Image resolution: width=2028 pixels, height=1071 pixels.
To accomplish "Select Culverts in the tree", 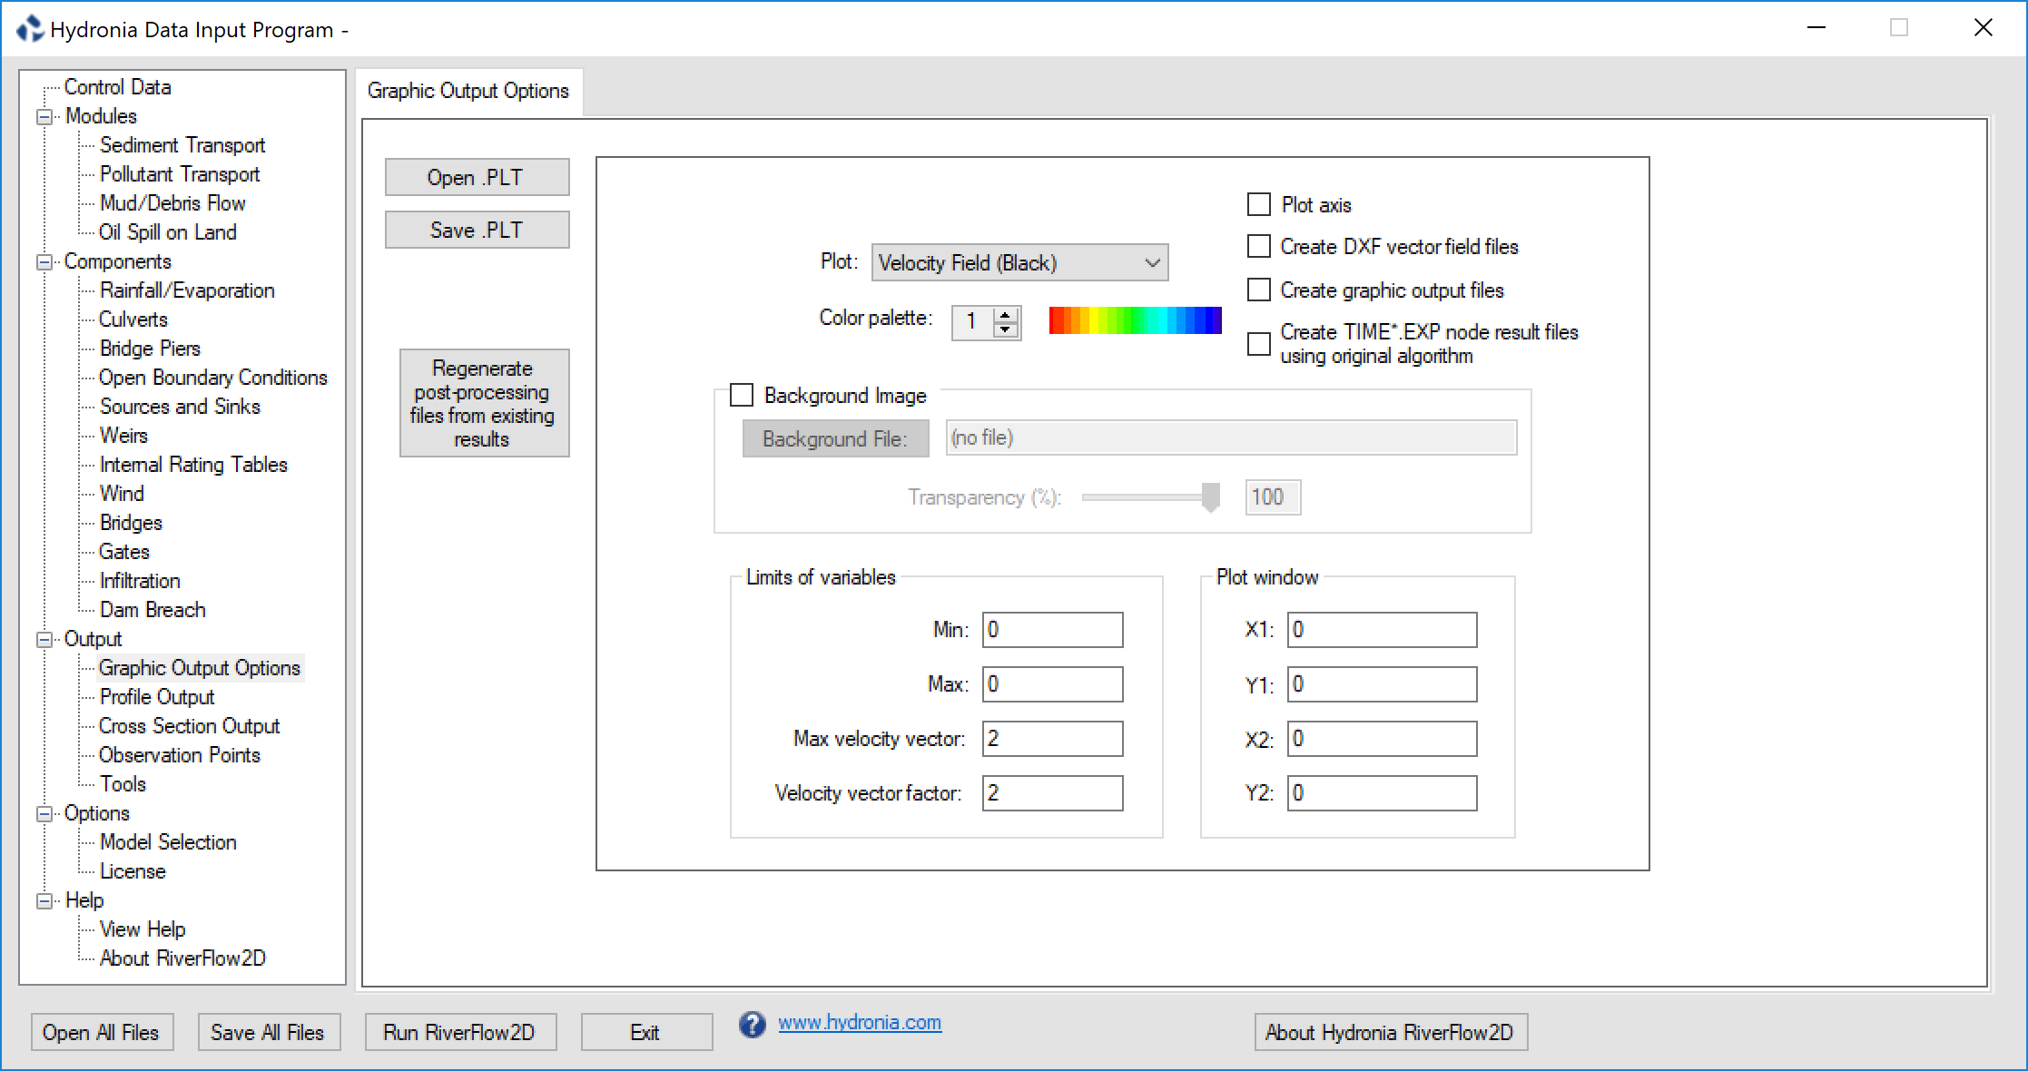I will point(133,319).
